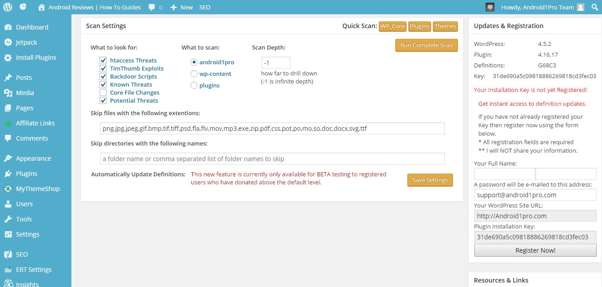This screenshot has width=602, height=287.
Task: Click the Pages icon in sidebar
Action: coord(8,108)
